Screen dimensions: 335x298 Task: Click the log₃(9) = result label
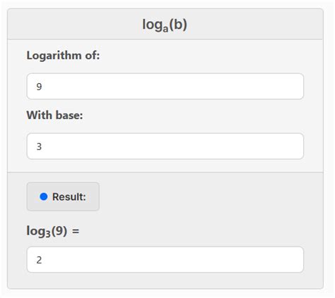53,231
